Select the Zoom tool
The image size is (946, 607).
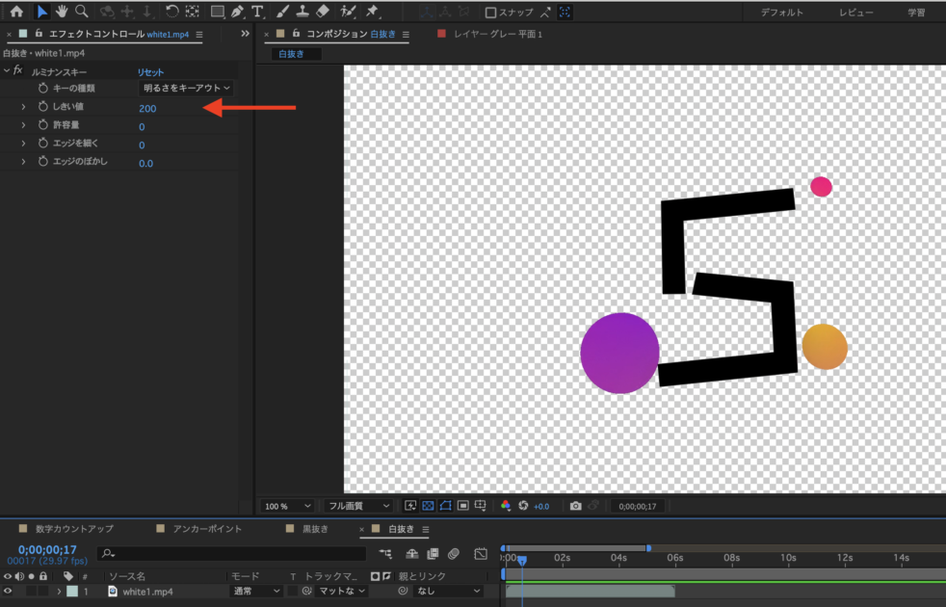point(82,12)
